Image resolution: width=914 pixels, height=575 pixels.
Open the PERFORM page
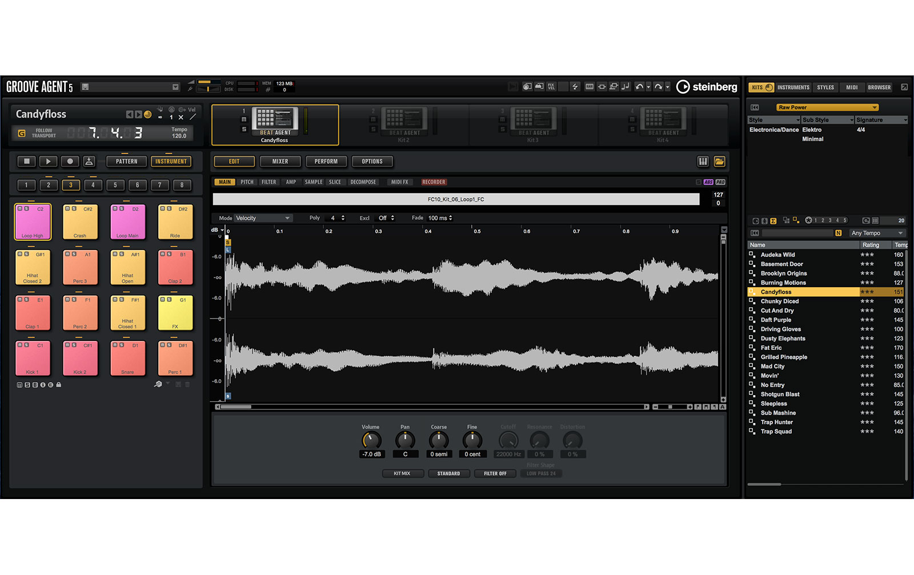[x=326, y=162]
